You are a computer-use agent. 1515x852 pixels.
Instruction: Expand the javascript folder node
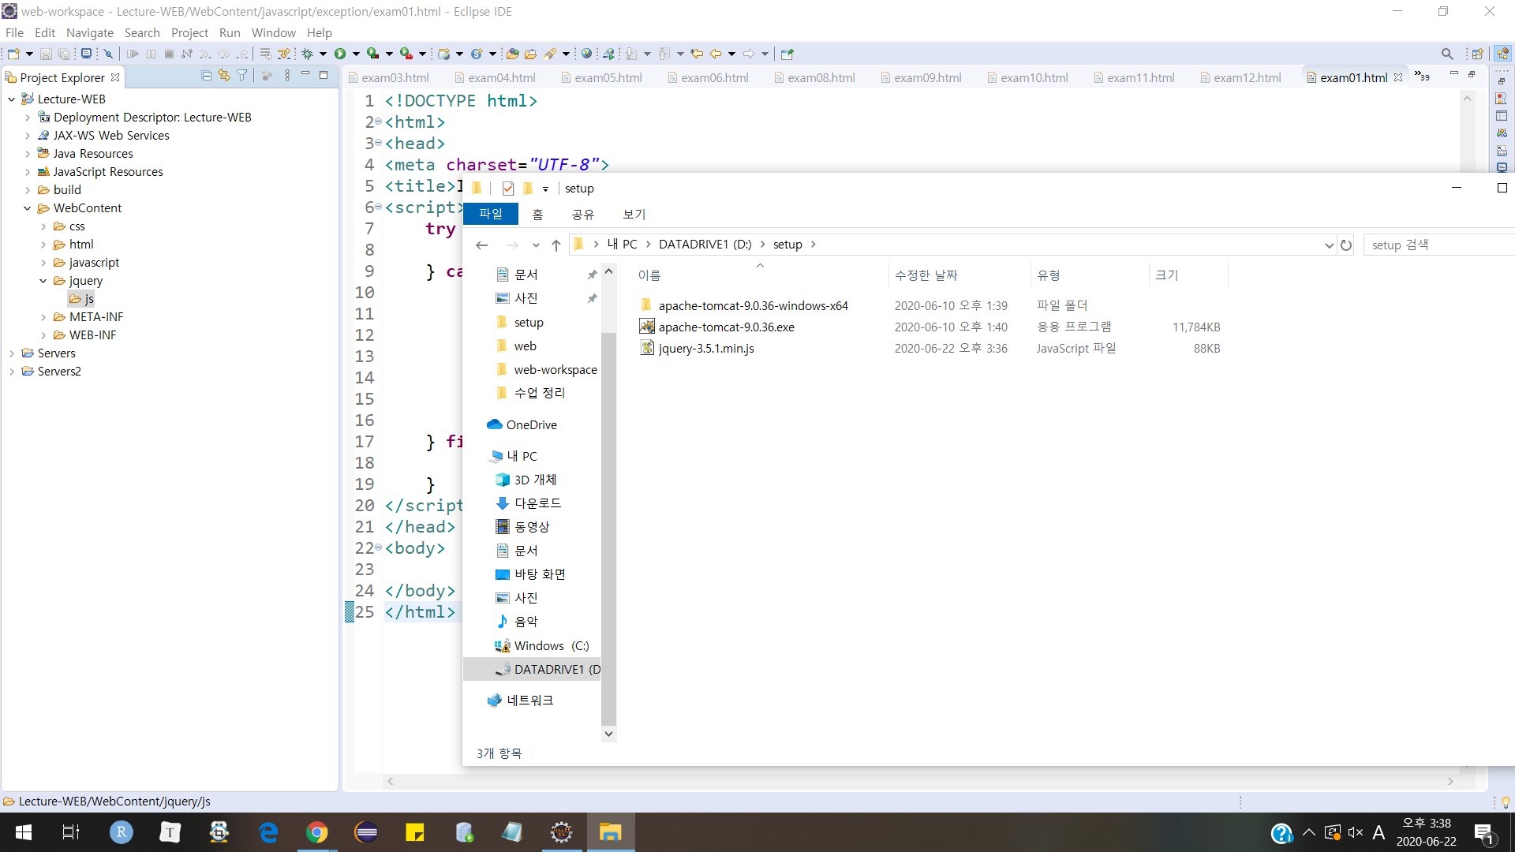coord(43,263)
